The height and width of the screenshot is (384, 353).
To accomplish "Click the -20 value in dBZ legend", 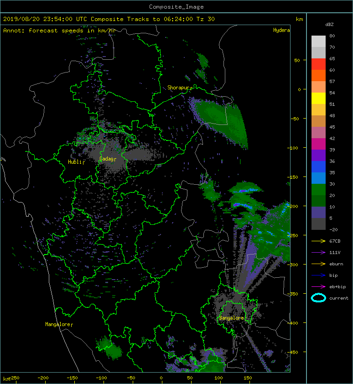I will pos(334,230).
